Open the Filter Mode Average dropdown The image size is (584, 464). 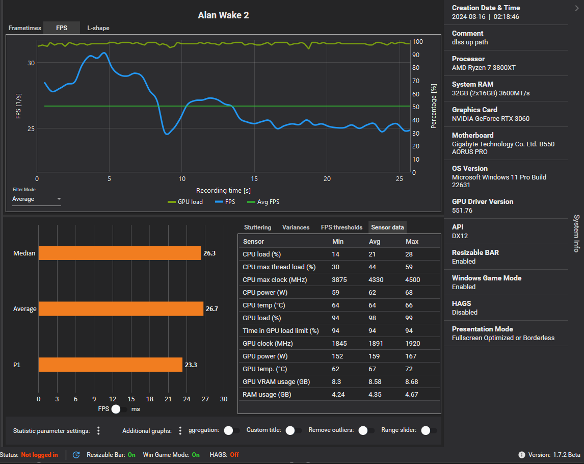click(x=37, y=199)
